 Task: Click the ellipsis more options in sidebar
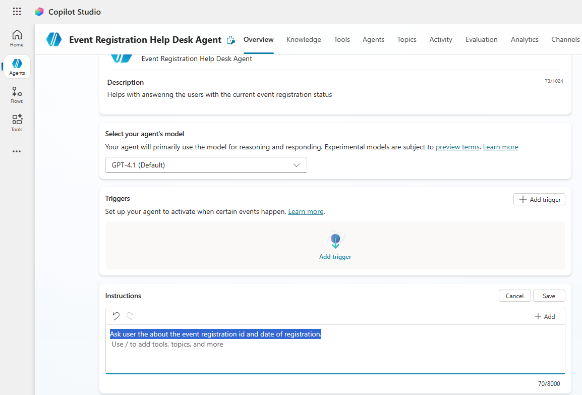click(x=17, y=151)
